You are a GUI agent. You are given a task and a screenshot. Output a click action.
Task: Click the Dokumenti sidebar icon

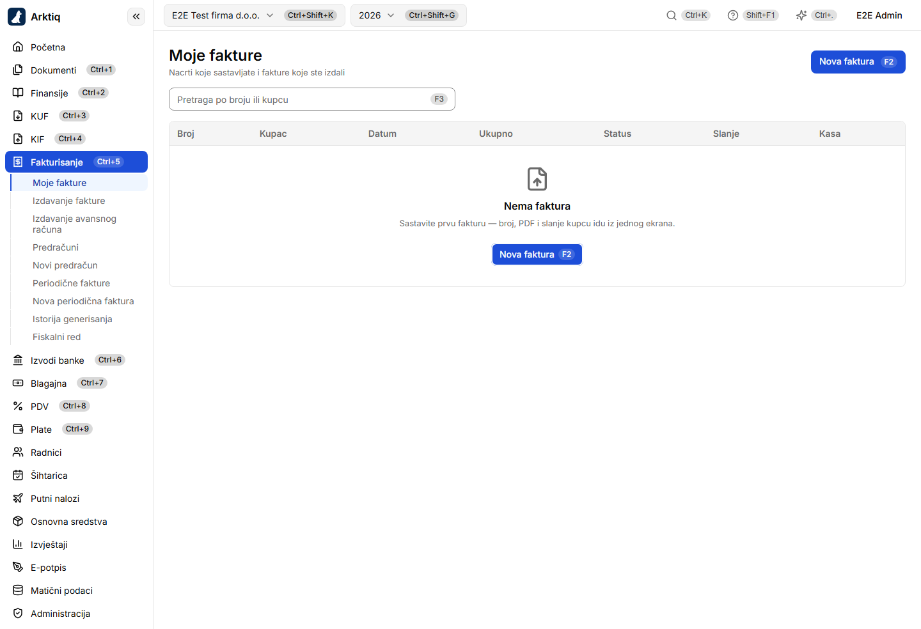point(18,70)
